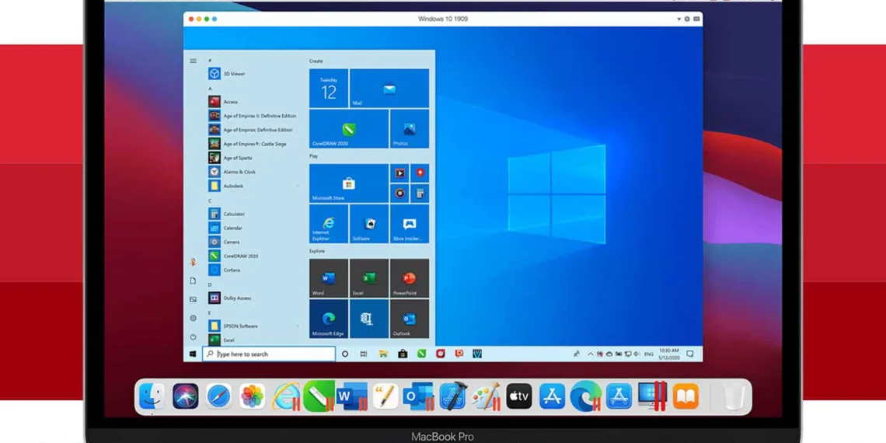Click the ENG language indicator
886x443 pixels.
pos(649,354)
